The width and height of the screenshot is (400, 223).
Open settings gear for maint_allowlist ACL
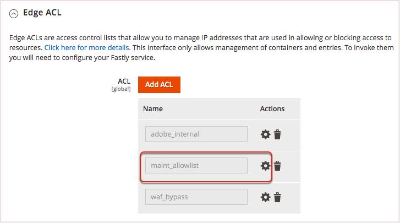coord(265,166)
